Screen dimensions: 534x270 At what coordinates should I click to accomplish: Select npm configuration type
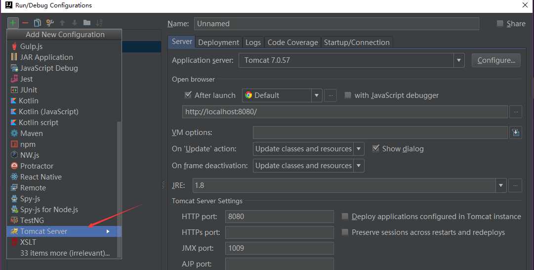(64, 144)
